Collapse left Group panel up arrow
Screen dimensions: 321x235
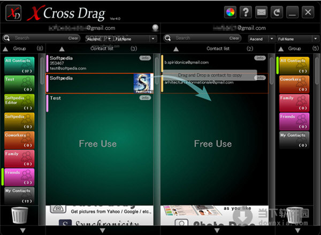pyautogui.click(x=5, y=49)
